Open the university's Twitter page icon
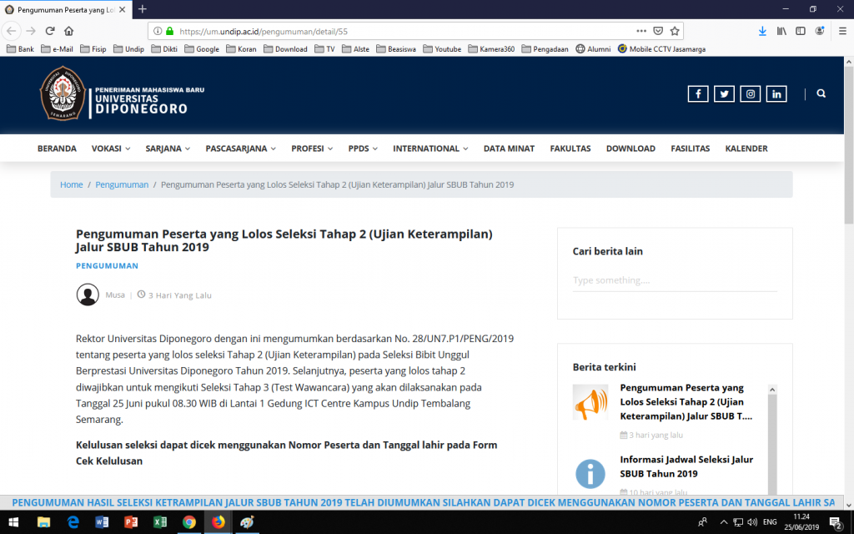Image resolution: width=854 pixels, height=534 pixels. [724, 93]
